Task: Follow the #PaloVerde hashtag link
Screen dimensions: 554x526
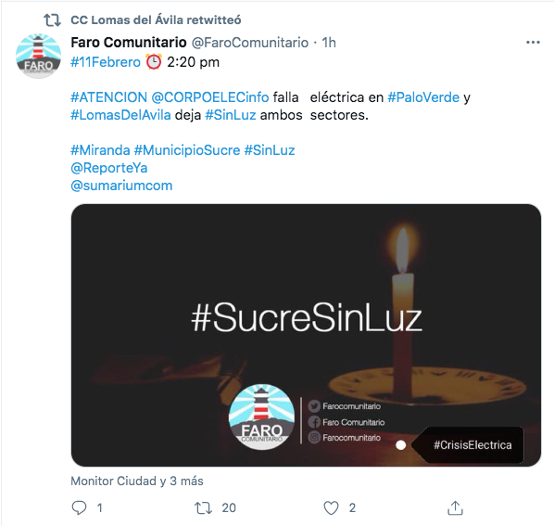Action: pyautogui.click(x=423, y=97)
